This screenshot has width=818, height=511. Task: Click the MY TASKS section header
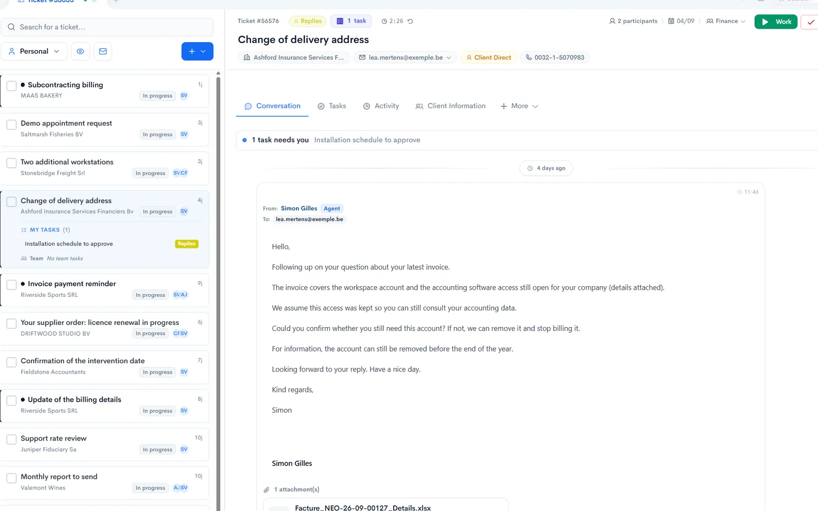pyautogui.click(x=45, y=230)
